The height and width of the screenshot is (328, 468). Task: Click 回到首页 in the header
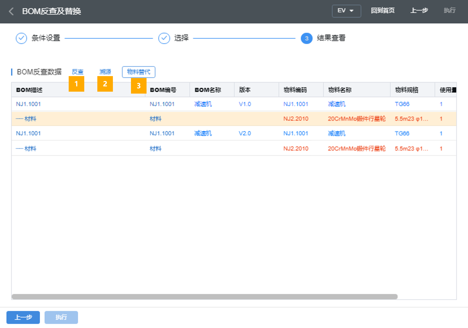(383, 11)
